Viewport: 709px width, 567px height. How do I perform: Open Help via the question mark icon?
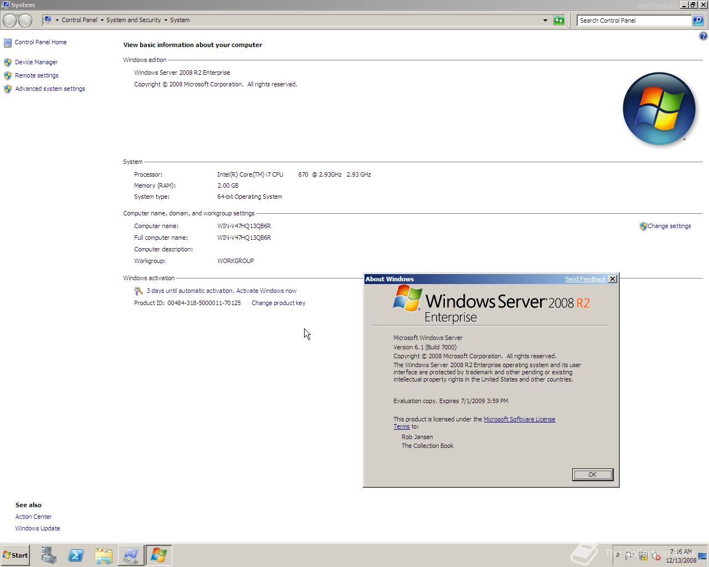(x=703, y=36)
